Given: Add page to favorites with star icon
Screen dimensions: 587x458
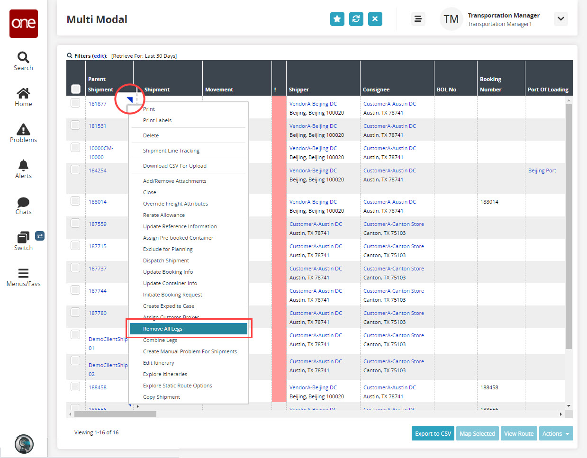Looking at the screenshot, I should coord(337,19).
